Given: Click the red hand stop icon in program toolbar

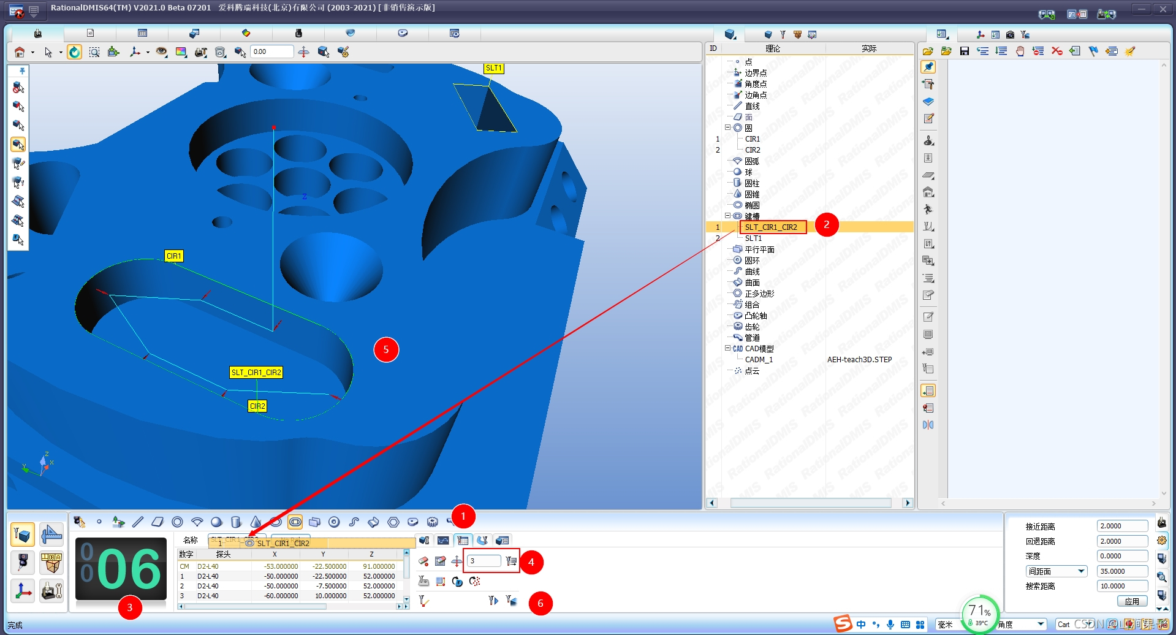Looking at the screenshot, I should [x=1020, y=51].
